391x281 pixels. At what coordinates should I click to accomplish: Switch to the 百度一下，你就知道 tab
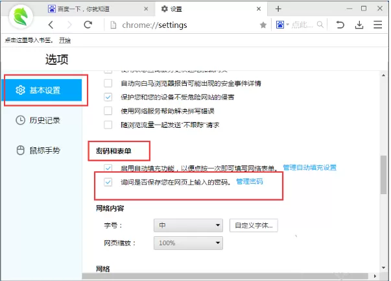pyautogui.click(x=99, y=9)
